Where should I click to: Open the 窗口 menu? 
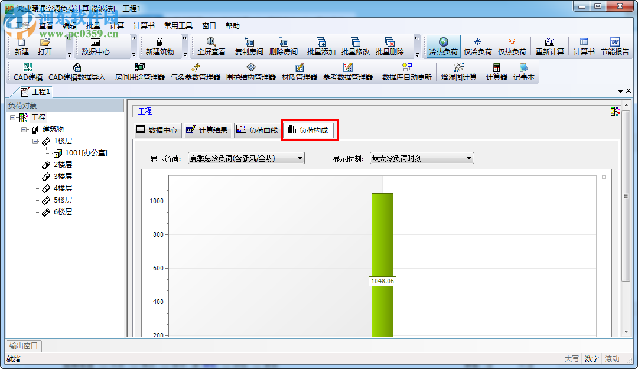(x=209, y=25)
